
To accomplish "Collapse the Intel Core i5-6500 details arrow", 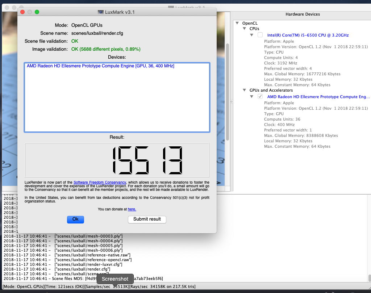I will coord(252,35).
